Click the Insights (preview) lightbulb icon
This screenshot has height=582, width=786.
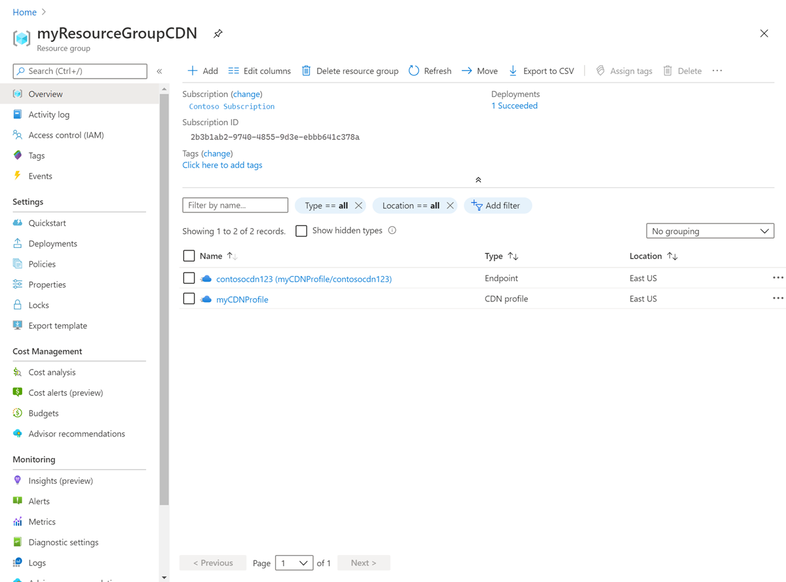point(18,480)
